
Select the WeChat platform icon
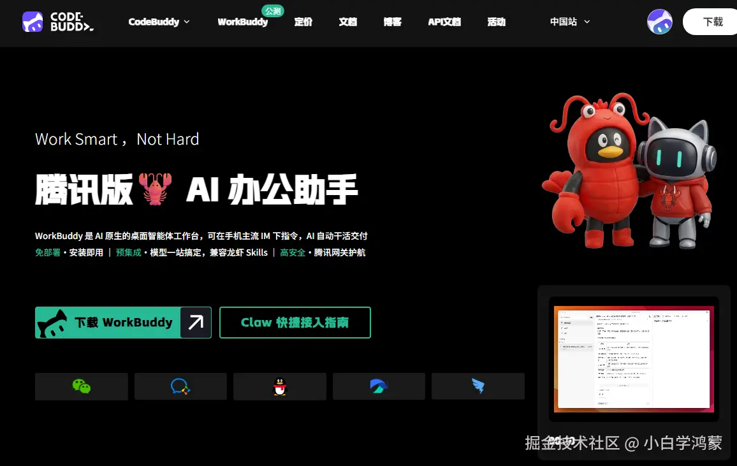coord(81,386)
